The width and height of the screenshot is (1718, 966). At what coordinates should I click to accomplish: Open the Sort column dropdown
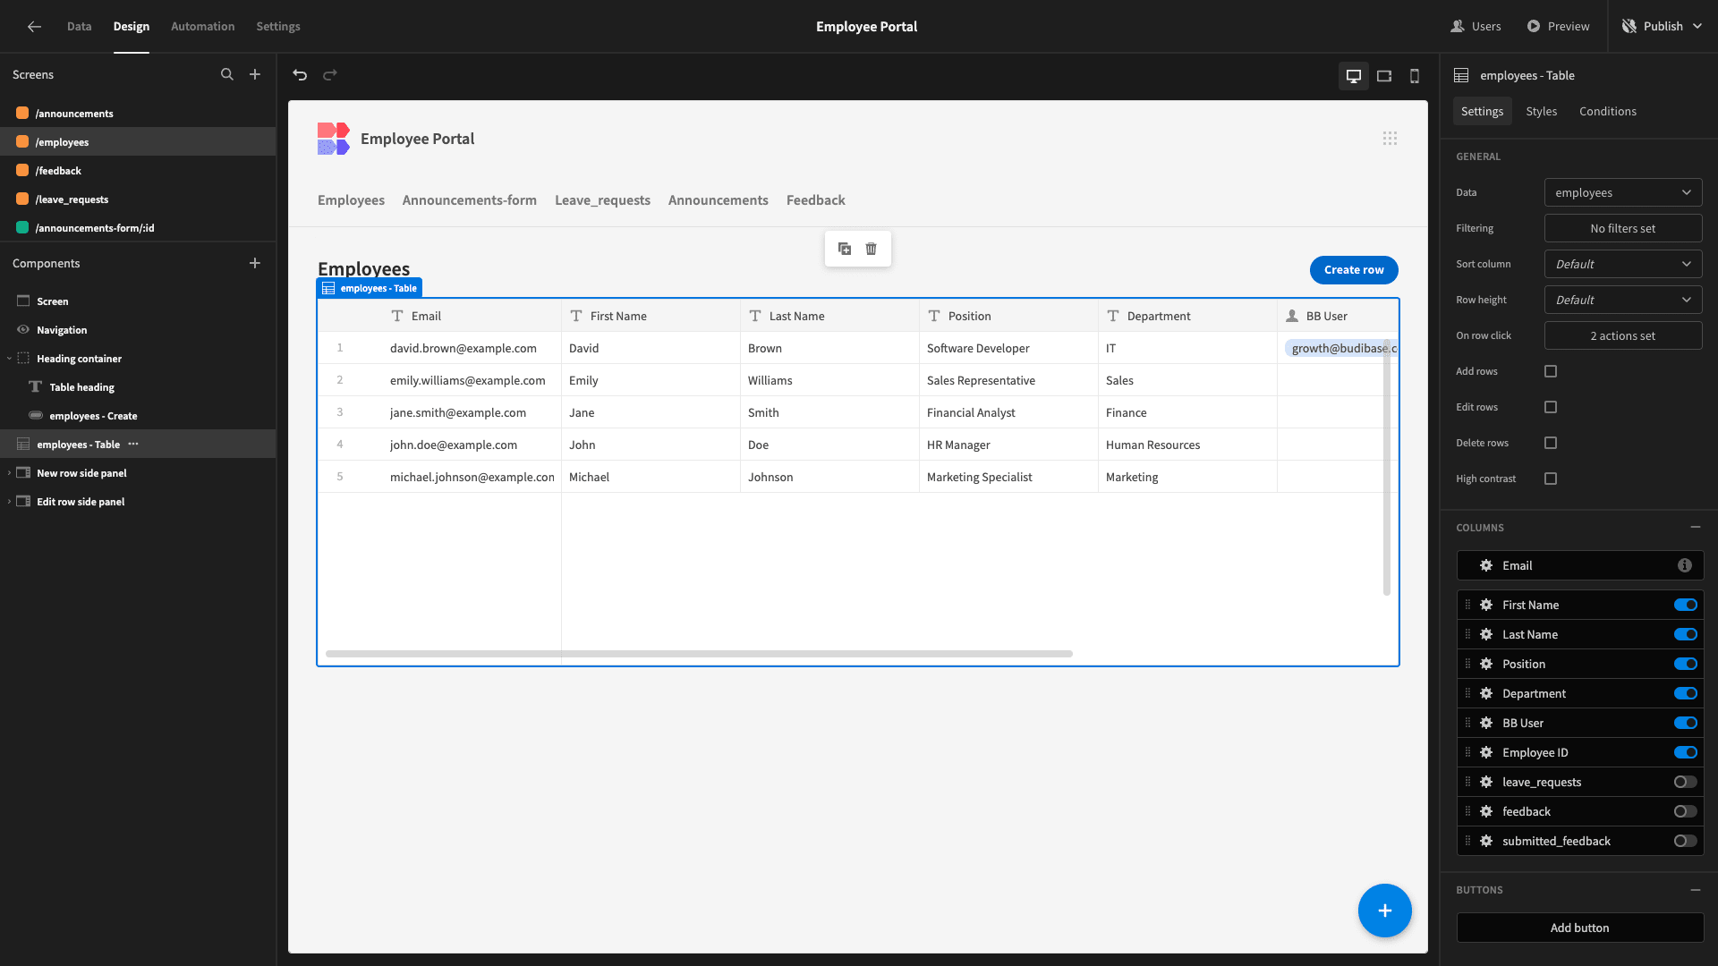(x=1623, y=264)
